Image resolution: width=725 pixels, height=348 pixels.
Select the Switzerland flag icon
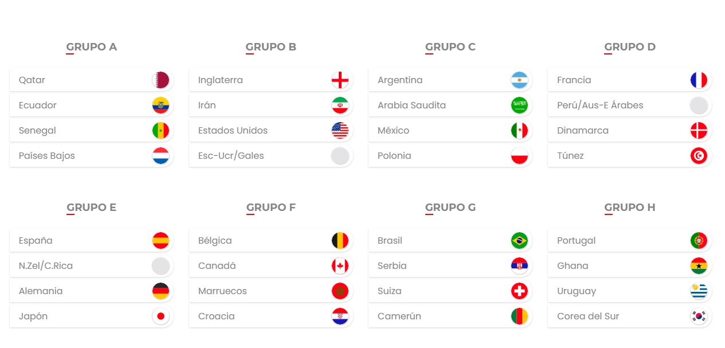[x=519, y=291]
